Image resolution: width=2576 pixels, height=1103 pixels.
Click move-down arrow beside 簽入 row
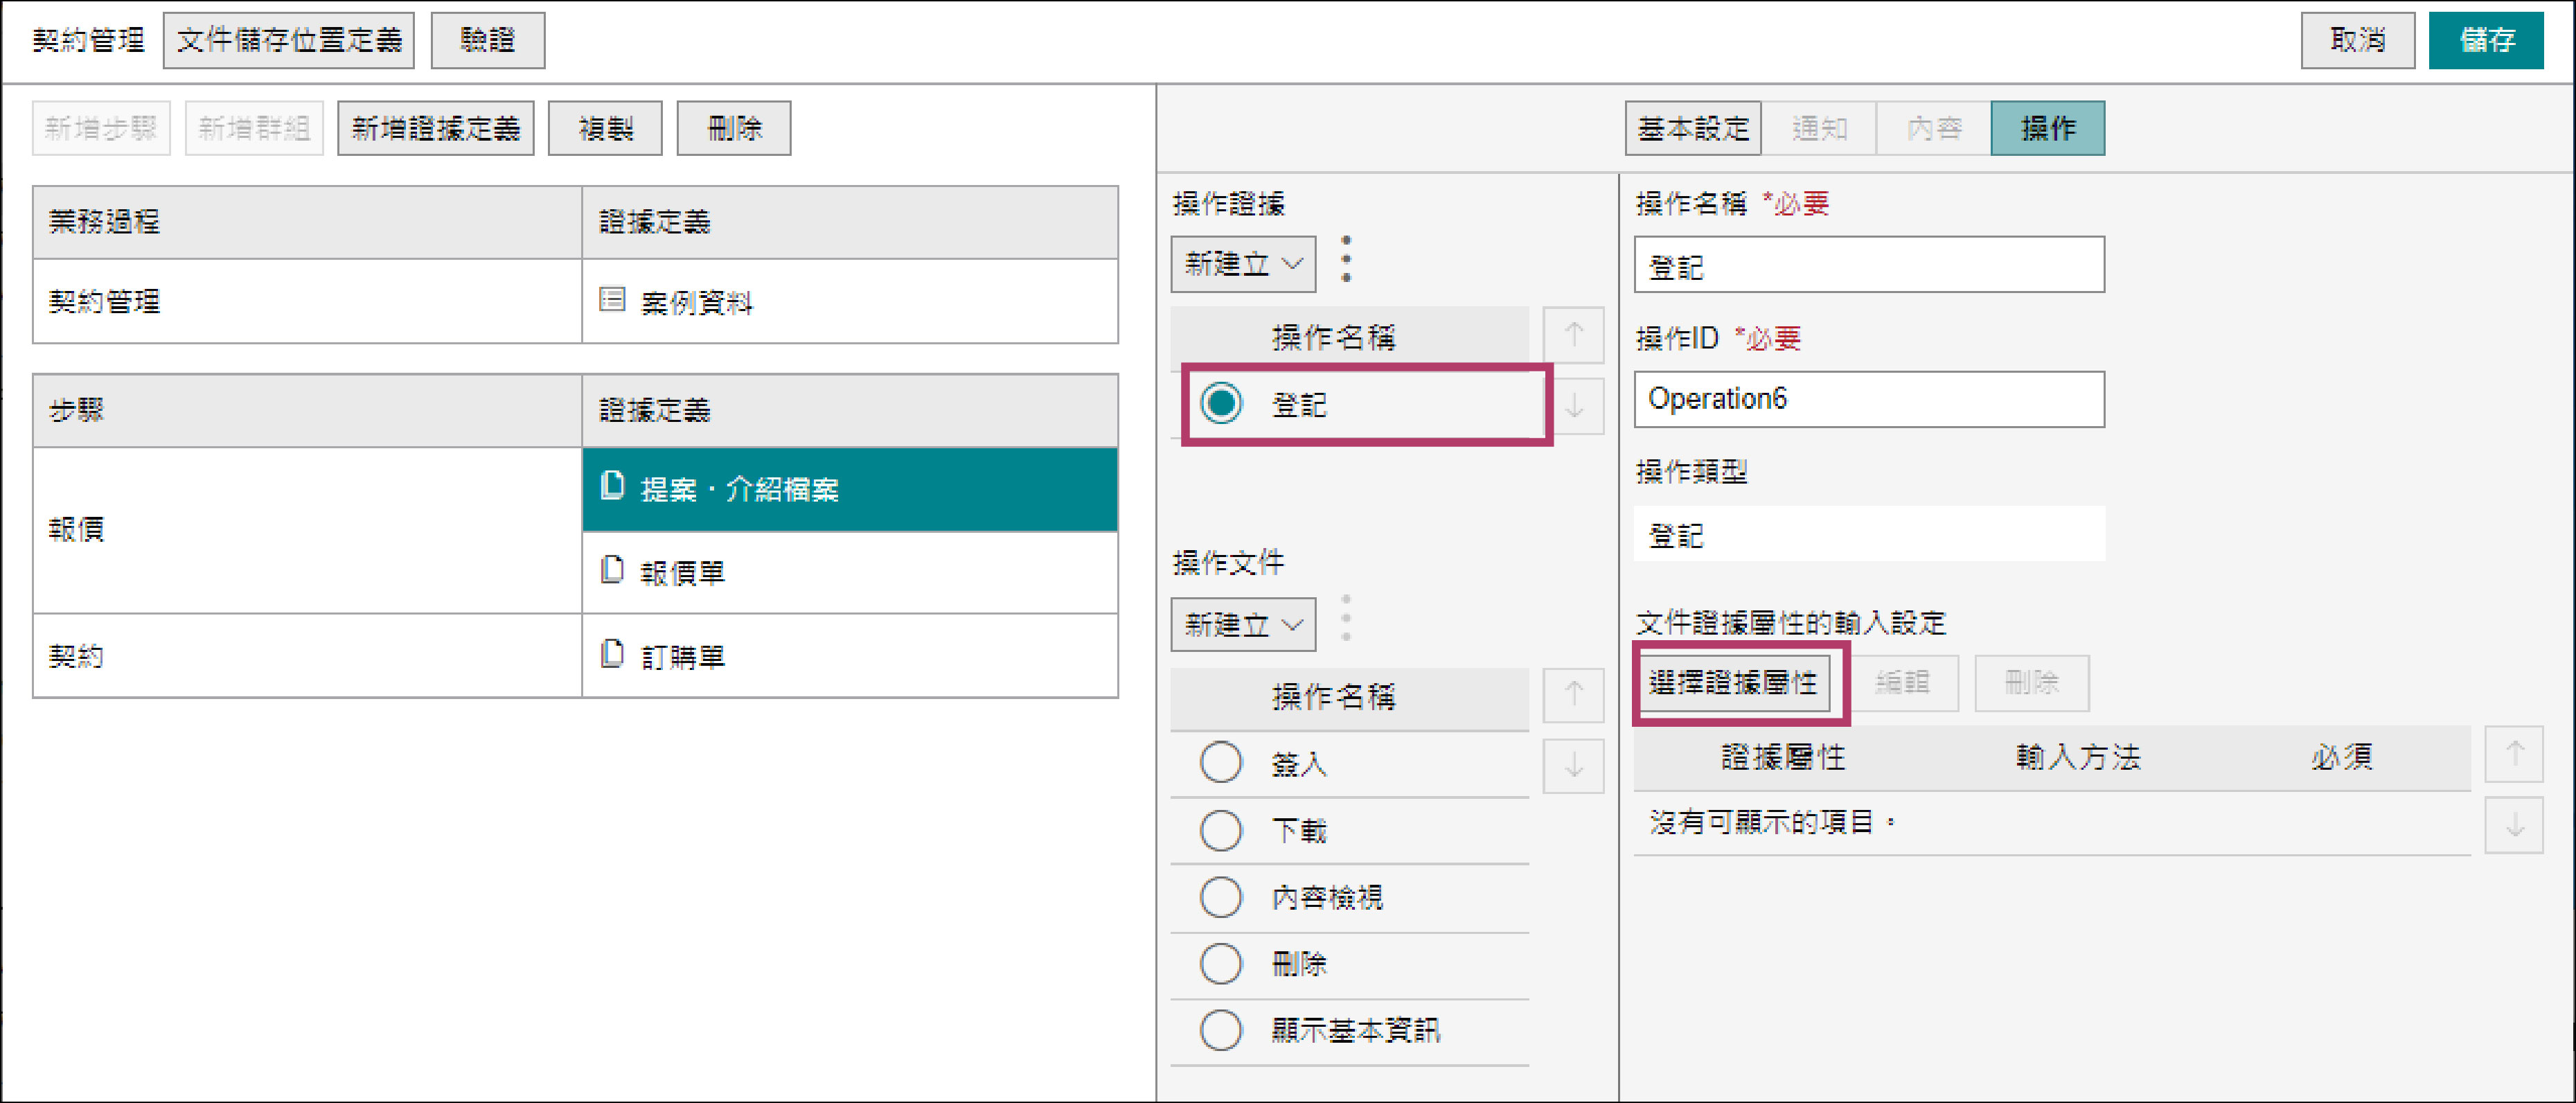tap(1573, 766)
